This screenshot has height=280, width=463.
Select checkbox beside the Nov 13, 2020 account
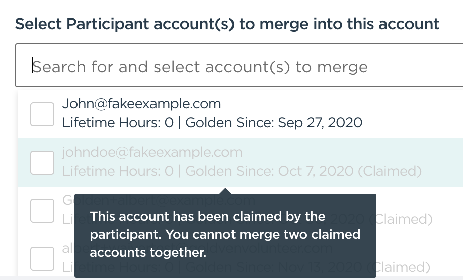click(42, 258)
